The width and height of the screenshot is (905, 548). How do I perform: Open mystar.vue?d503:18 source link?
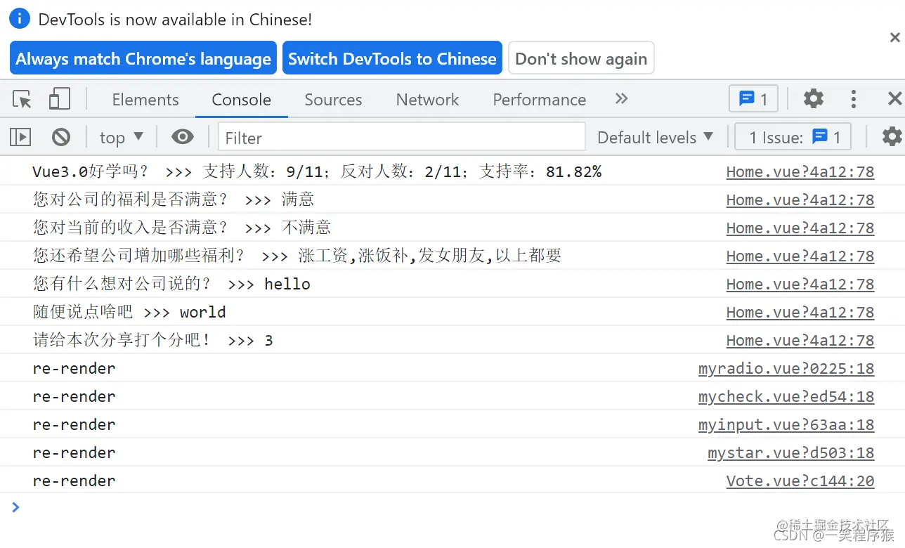point(791,453)
